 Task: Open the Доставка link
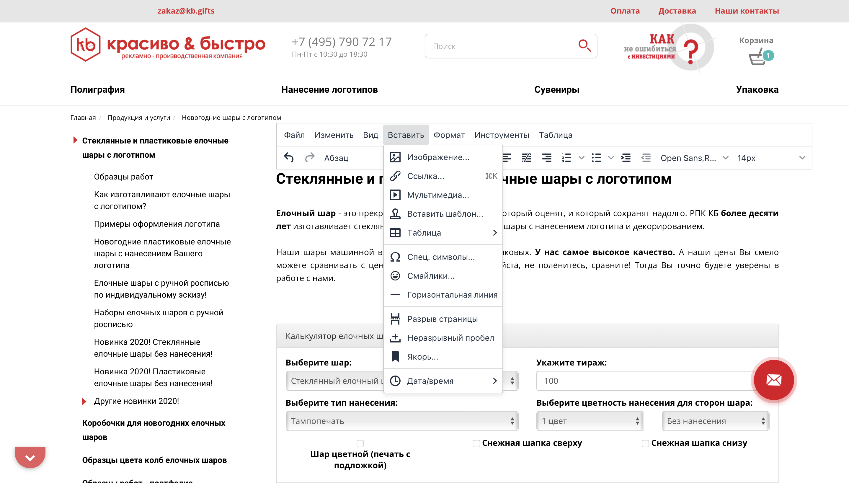tap(677, 11)
